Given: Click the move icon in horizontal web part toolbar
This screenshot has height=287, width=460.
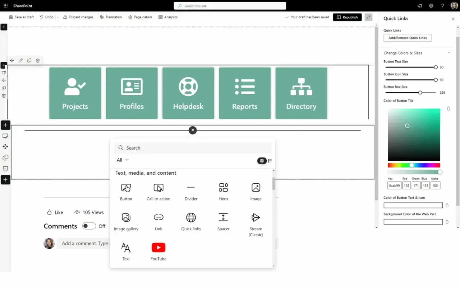Looking at the screenshot, I should [x=12, y=61].
